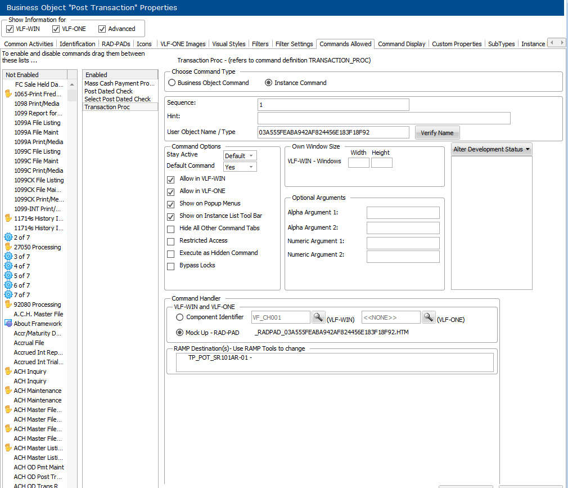Toggle the VLF-ONE show information checkbox
Screen dimensions: 568x488
tap(56, 29)
